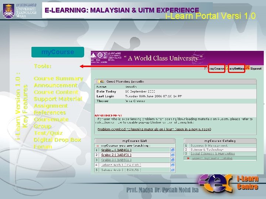Click the Signout cross icon

tap(248, 67)
